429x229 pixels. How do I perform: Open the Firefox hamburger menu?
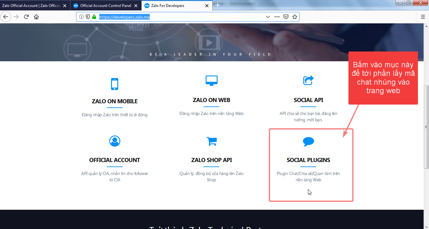[x=423, y=17]
